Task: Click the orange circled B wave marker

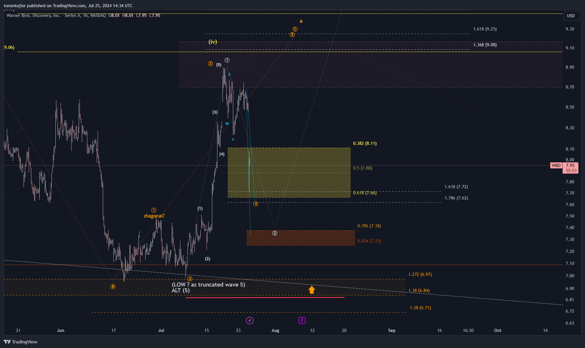Action: click(113, 287)
